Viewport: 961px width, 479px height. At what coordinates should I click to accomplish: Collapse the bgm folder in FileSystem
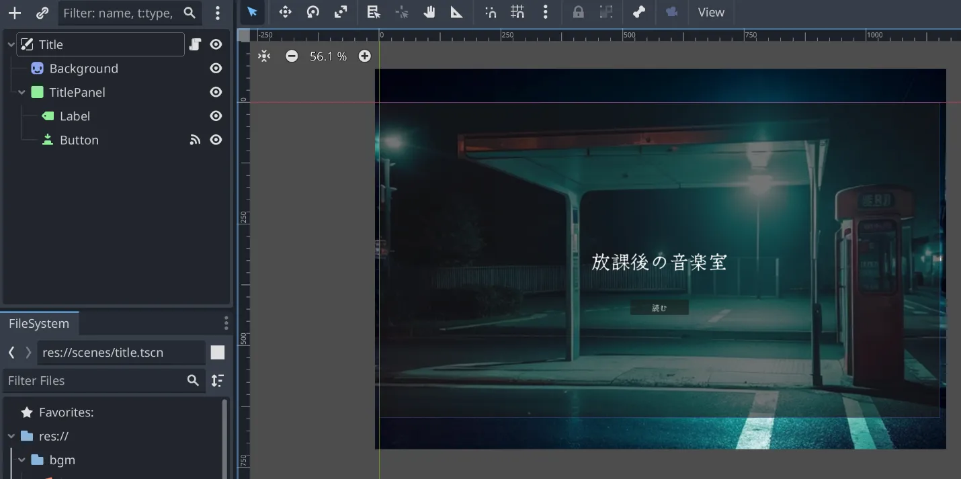click(x=22, y=460)
